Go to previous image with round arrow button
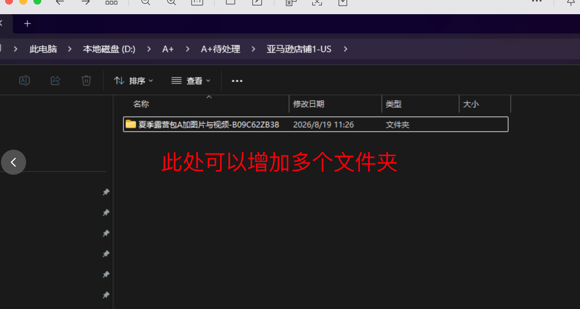The image size is (580, 309). pos(14,162)
